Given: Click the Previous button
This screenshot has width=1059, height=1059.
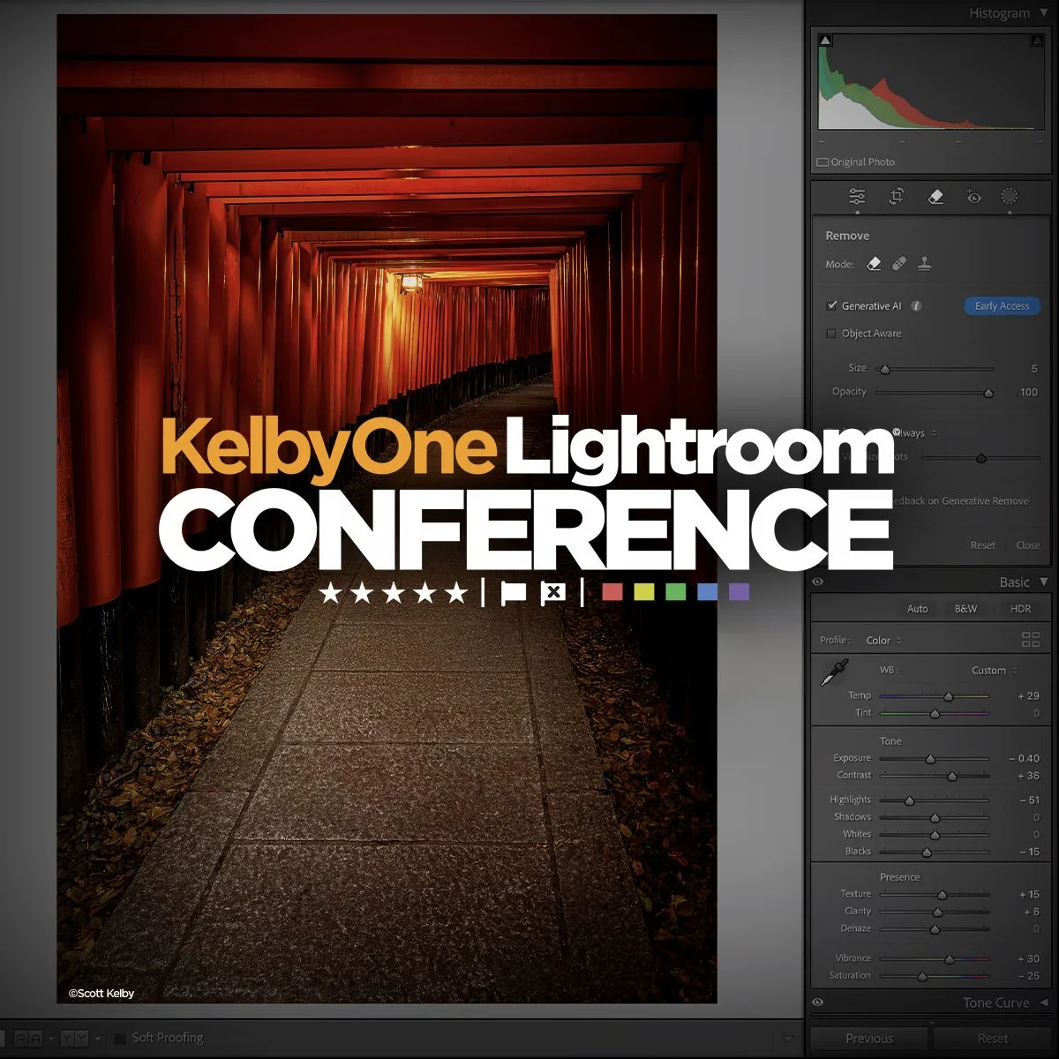Looking at the screenshot, I should pos(869,1039).
